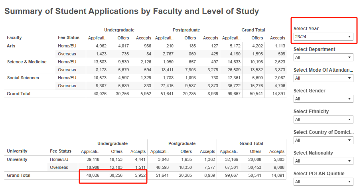This screenshot has height=190, width=359.
Task: Click the dashboard title text
Action: pos(132,11)
